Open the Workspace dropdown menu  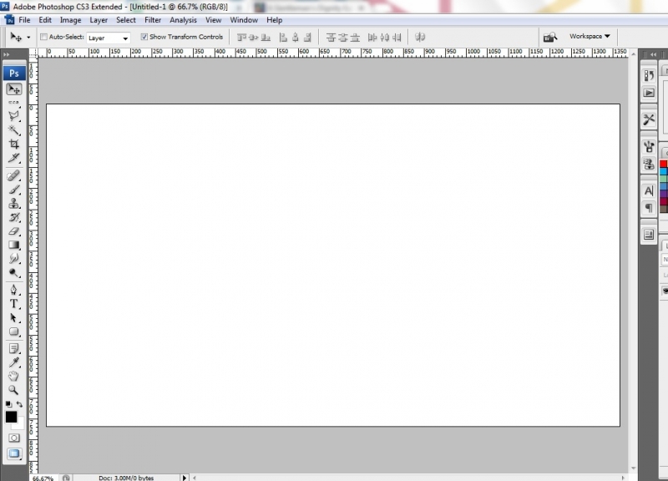[x=590, y=37]
